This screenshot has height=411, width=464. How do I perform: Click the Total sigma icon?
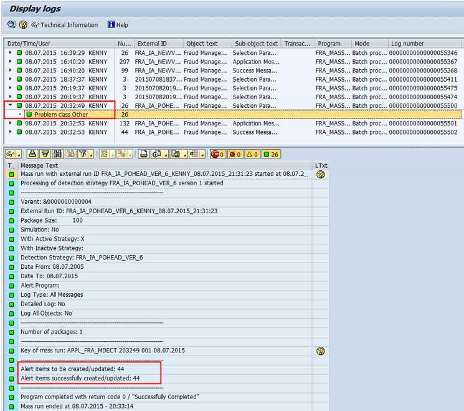tap(104, 154)
